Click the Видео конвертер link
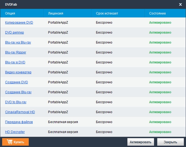 (18, 72)
